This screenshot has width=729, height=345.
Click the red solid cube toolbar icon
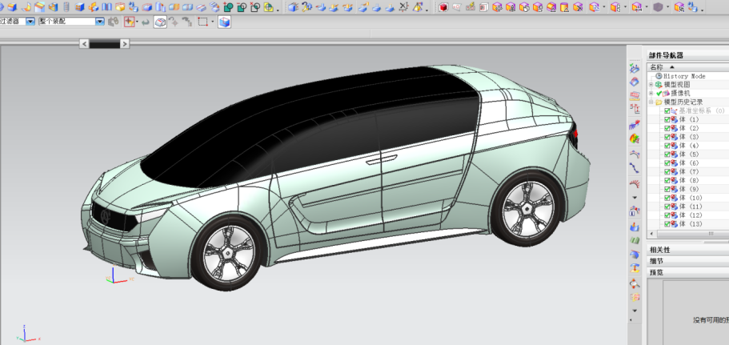443,7
